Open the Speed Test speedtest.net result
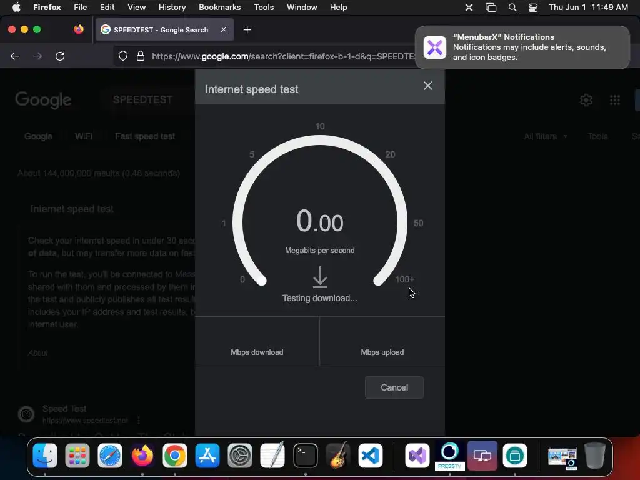Screen dimensions: 640x480 point(64,409)
